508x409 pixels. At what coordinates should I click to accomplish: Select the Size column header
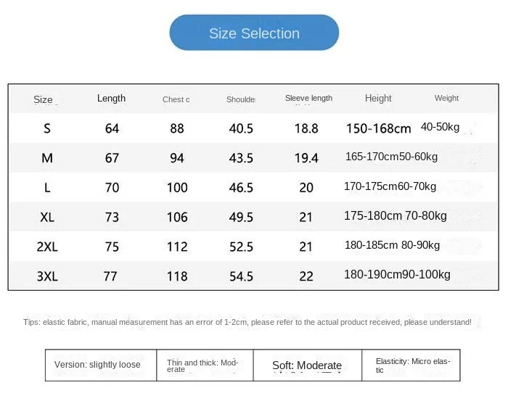coord(43,99)
